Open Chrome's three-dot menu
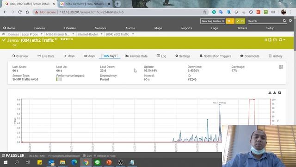Screen dimensions: 296x167 (x=291, y=12)
